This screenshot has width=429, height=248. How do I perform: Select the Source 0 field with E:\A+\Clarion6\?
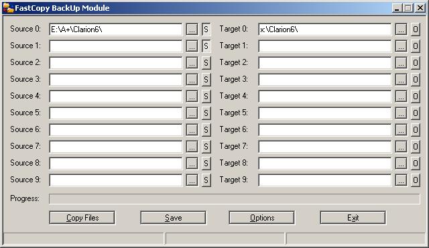[116, 29]
